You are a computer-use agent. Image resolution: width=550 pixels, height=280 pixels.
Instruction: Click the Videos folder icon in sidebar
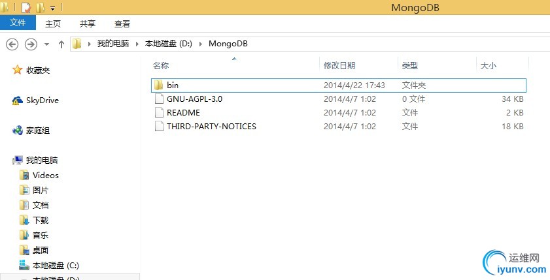pos(24,175)
